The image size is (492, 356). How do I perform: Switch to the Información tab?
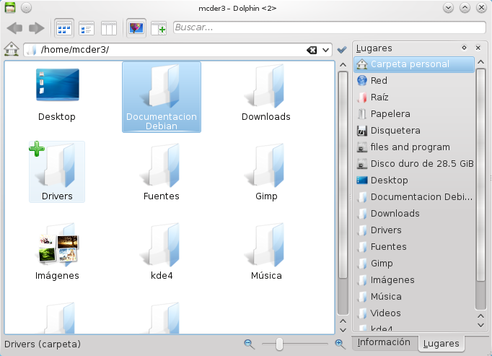pos(384,342)
